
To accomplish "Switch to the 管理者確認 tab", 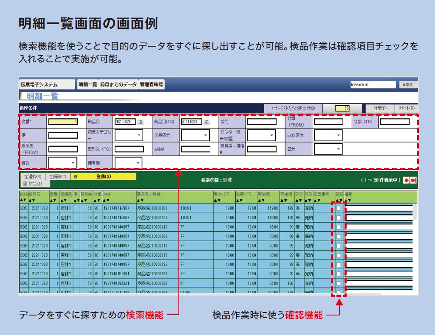I will [151, 84].
